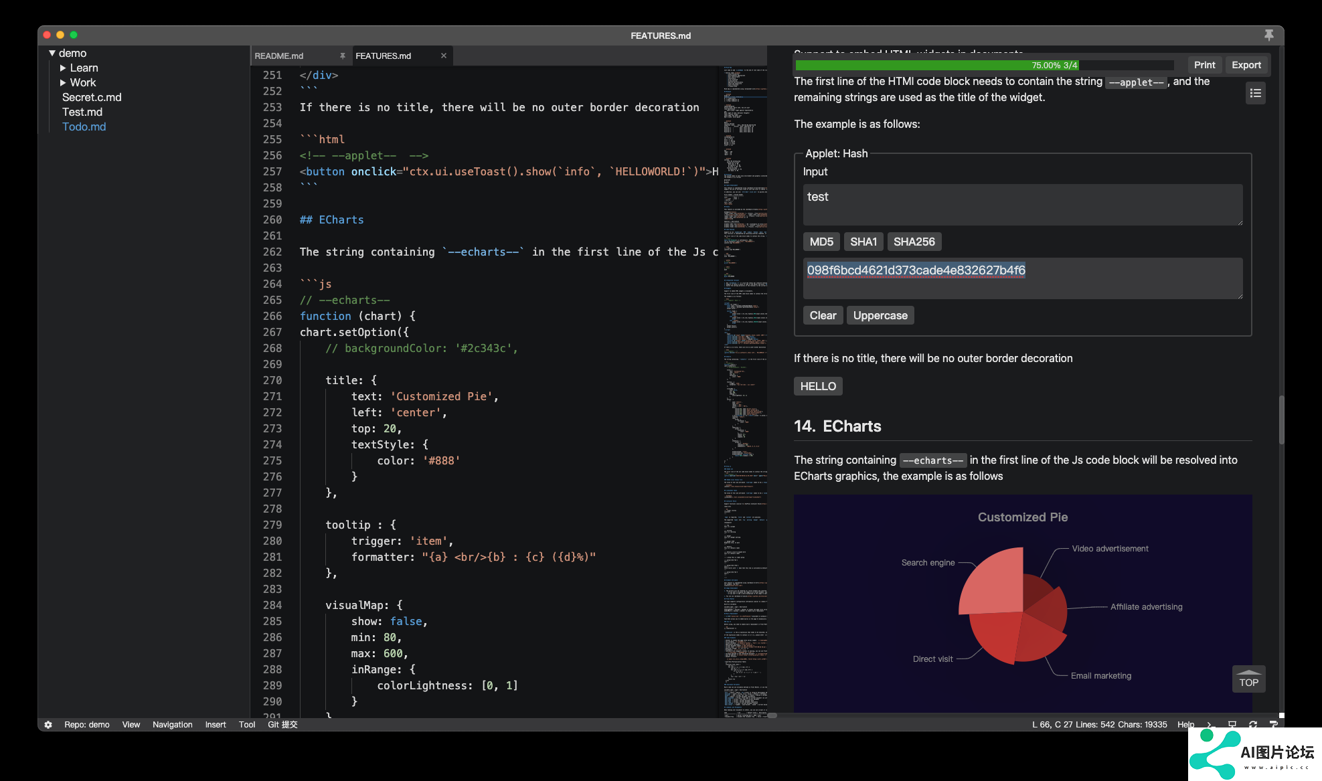Open Todo.md in the file tree
Viewport: 1322px width, 781px height.
pyautogui.click(x=84, y=126)
